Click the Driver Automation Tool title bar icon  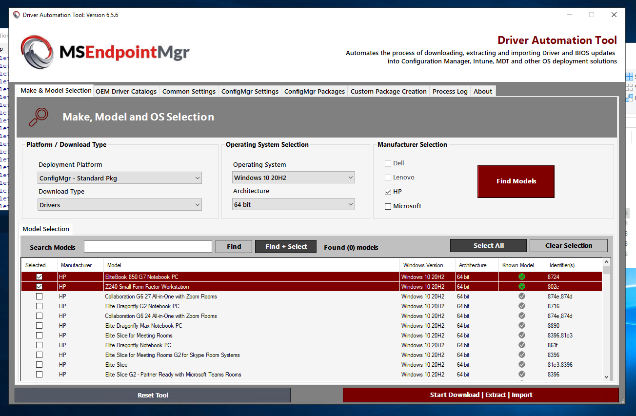[x=16, y=15]
